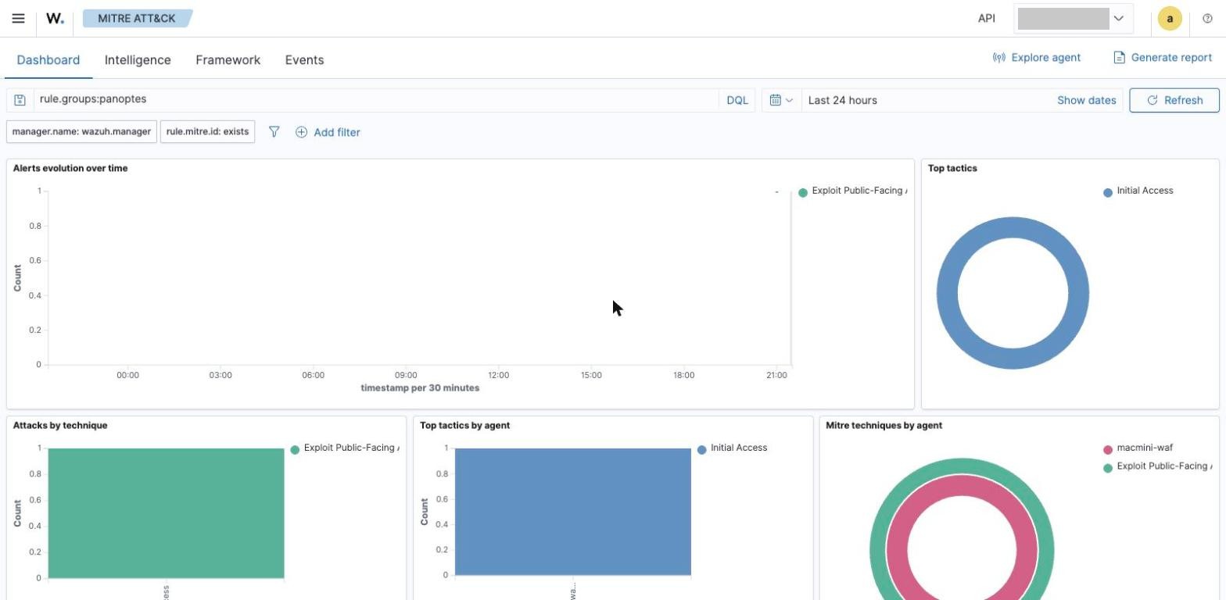Open the Events tab

304,60
